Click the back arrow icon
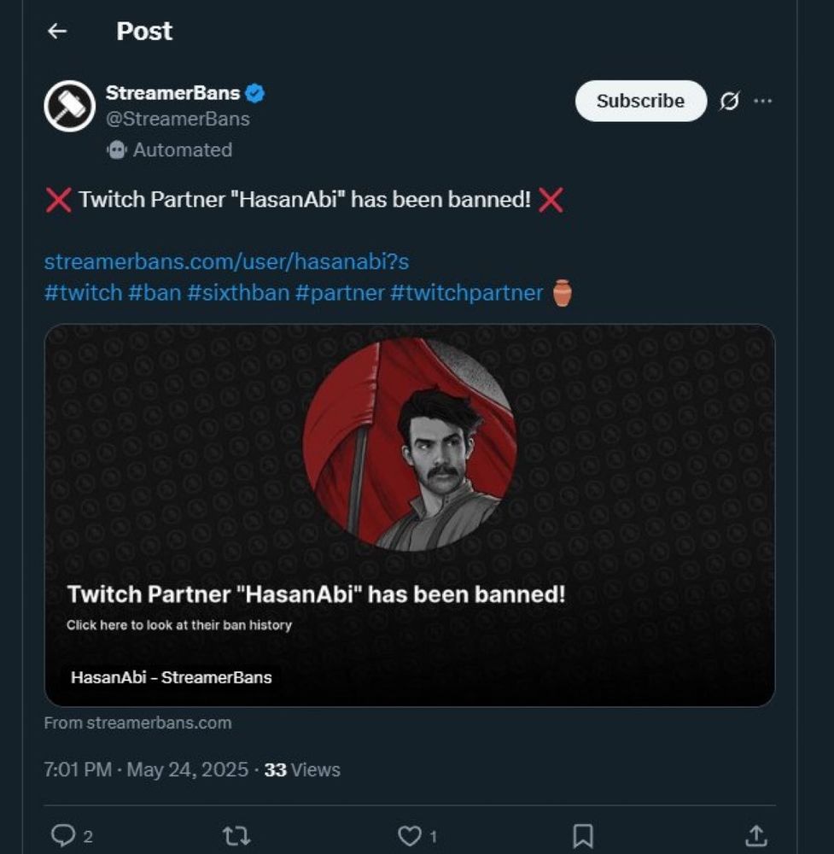This screenshot has height=854, width=834. 57,32
